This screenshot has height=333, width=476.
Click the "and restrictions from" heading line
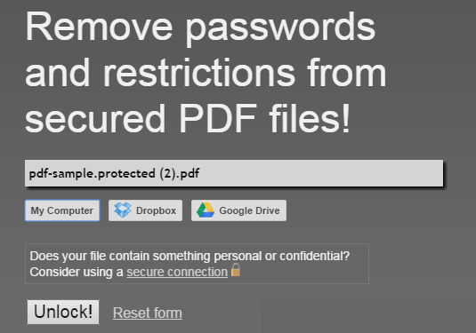point(206,73)
